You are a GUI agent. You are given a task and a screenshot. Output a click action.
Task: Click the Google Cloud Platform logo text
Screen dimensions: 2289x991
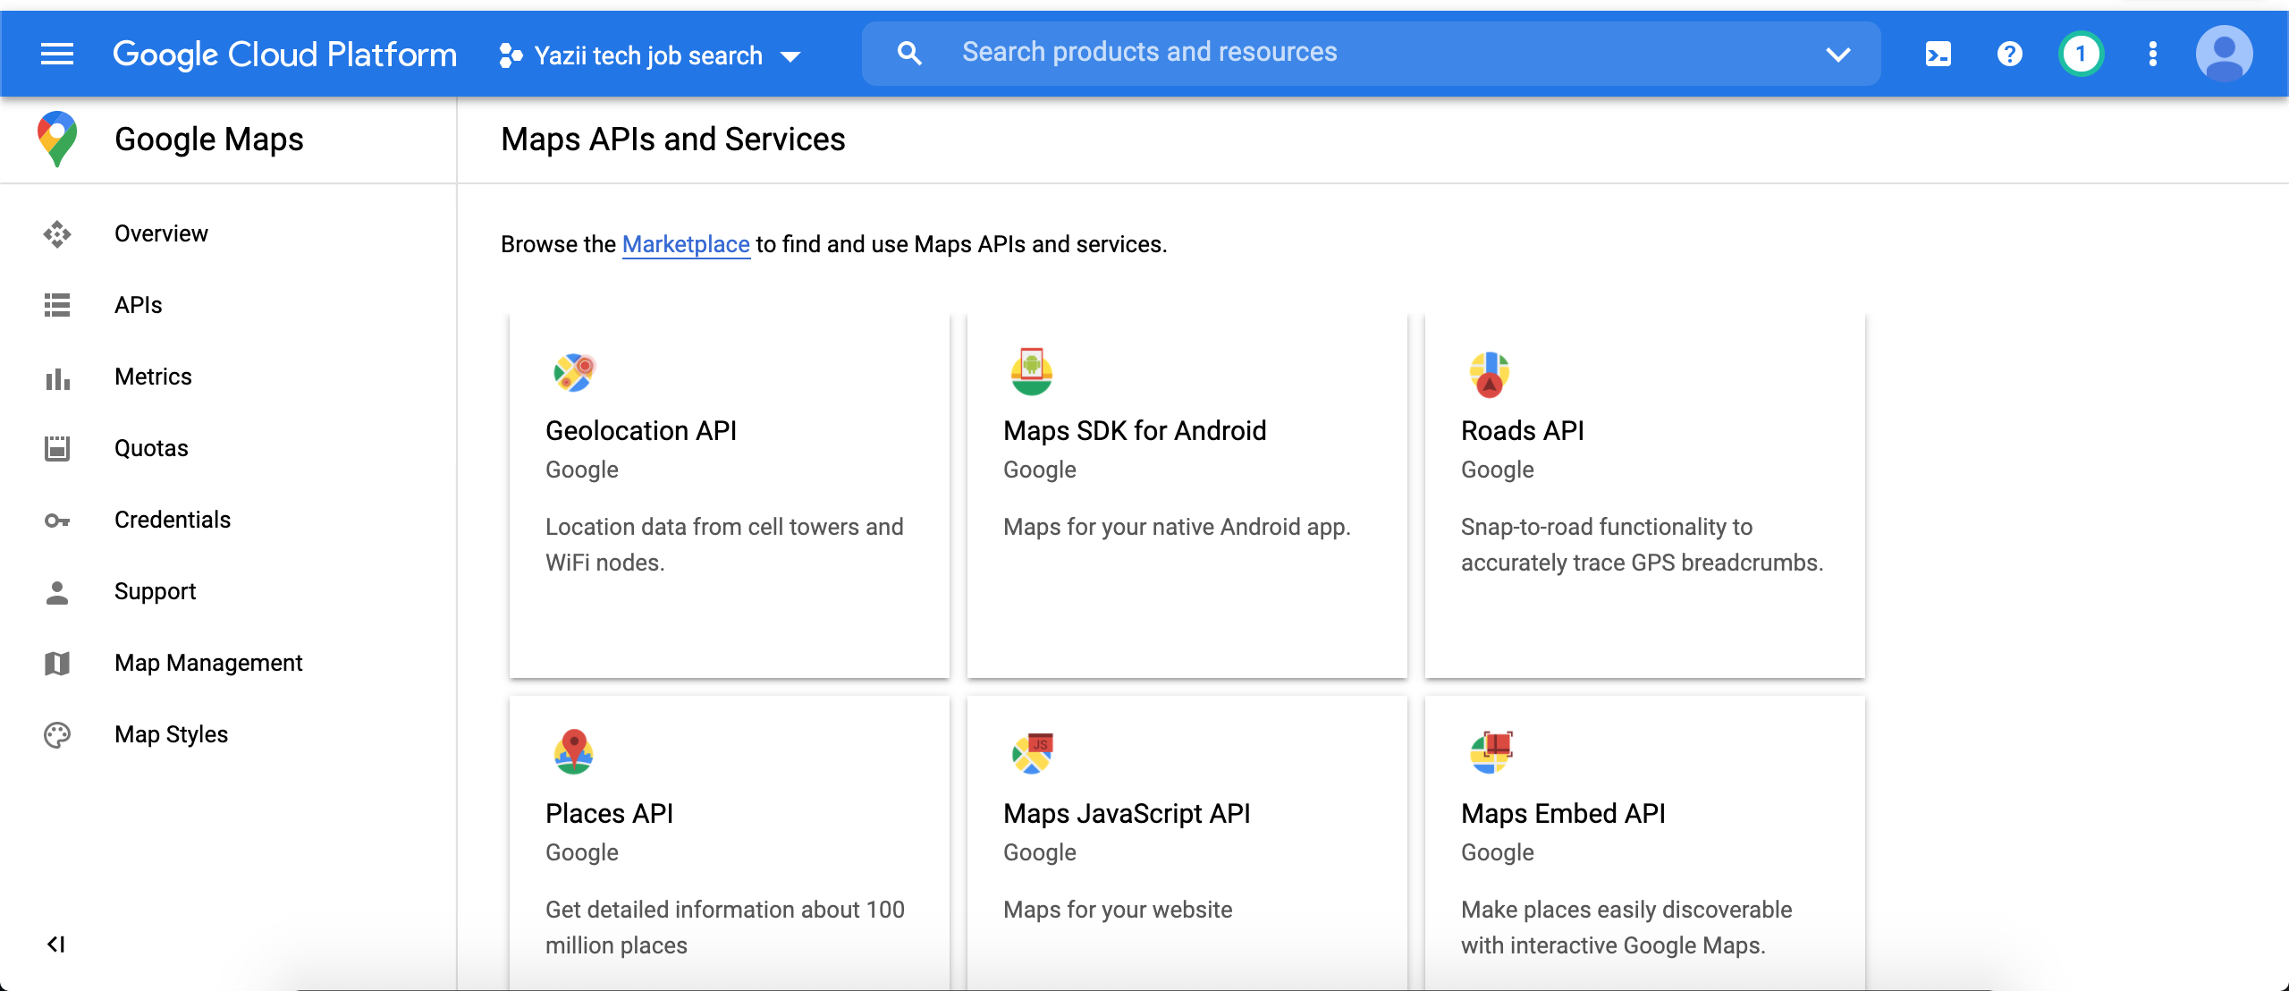point(284,55)
